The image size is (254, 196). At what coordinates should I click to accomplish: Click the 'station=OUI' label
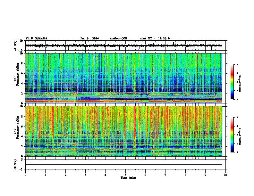click(119, 38)
